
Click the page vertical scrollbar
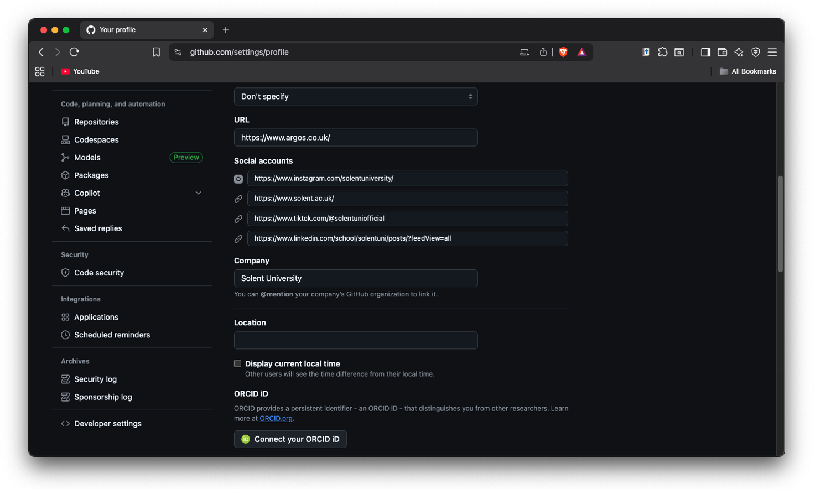[780, 224]
